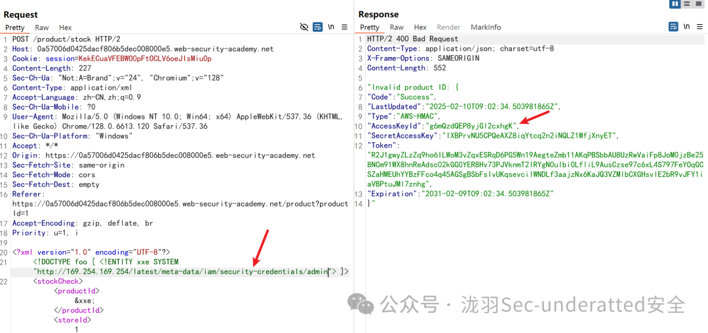This screenshot has width=708, height=333.
Task: Click the Accept-Encoding header line
Action: pyautogui.click(x=83, y=224)
